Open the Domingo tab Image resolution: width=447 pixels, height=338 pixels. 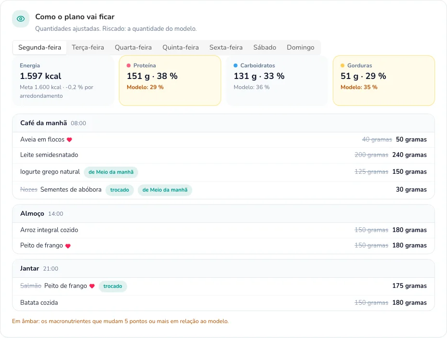(x=301, y=47)
